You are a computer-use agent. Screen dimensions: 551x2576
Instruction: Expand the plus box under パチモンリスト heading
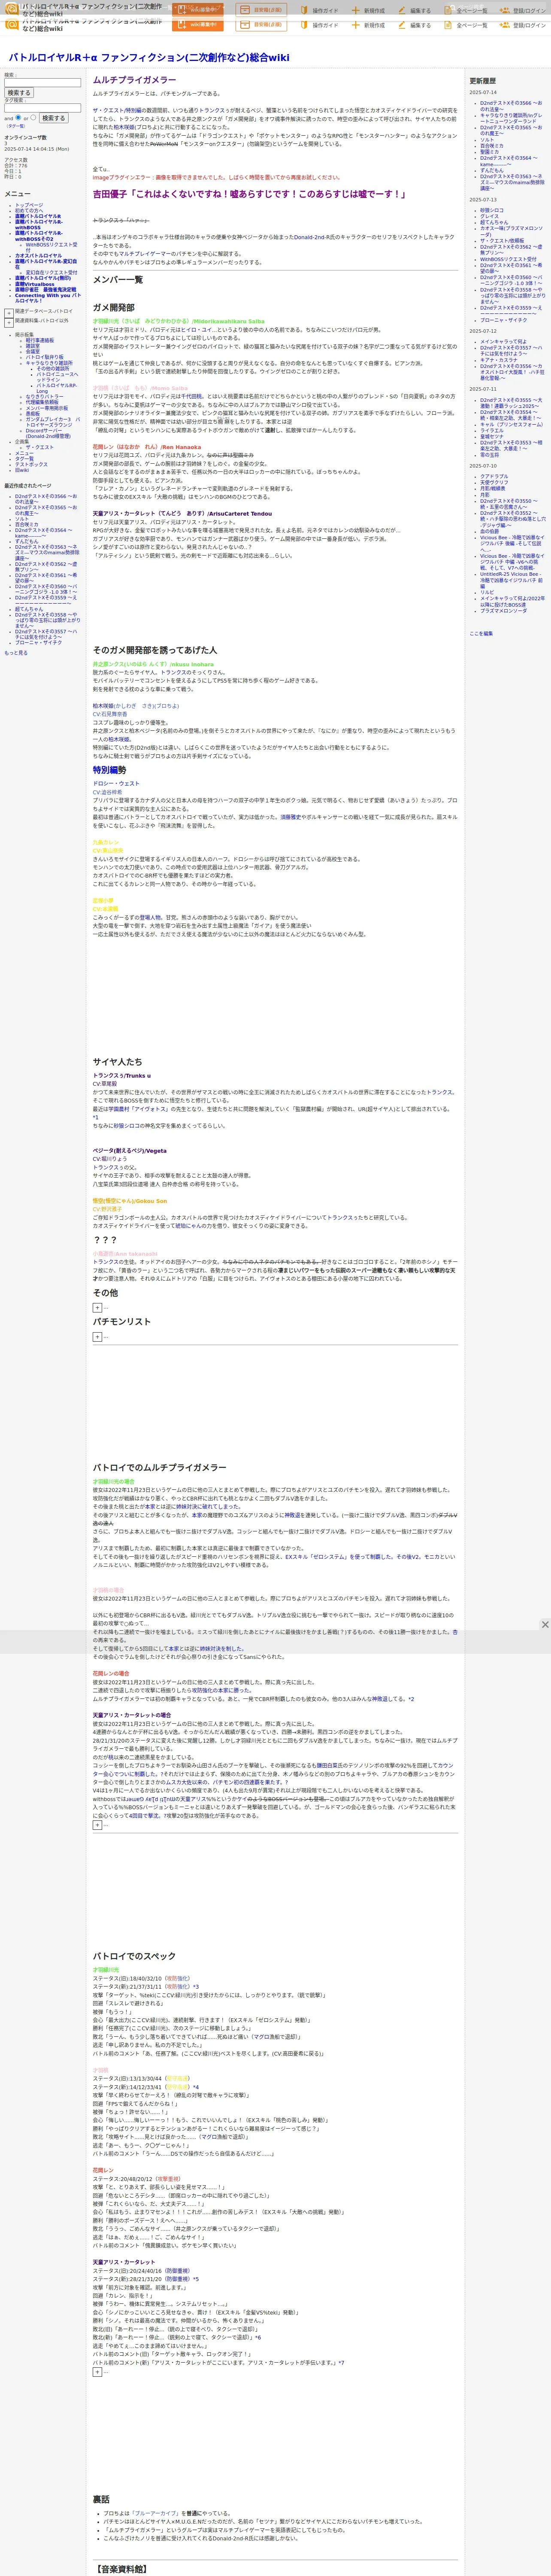click(97, 1336)
